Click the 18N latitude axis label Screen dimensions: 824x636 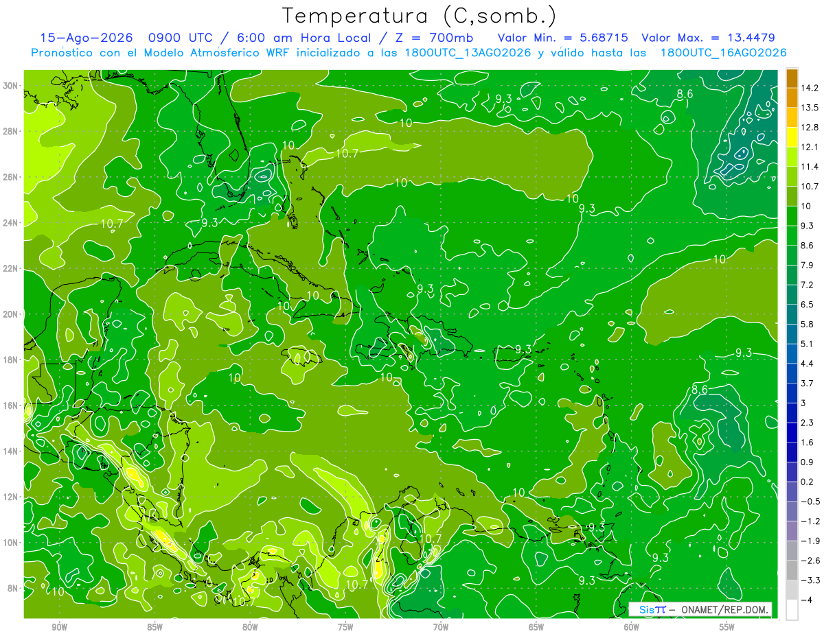click(x=12, y=360)
